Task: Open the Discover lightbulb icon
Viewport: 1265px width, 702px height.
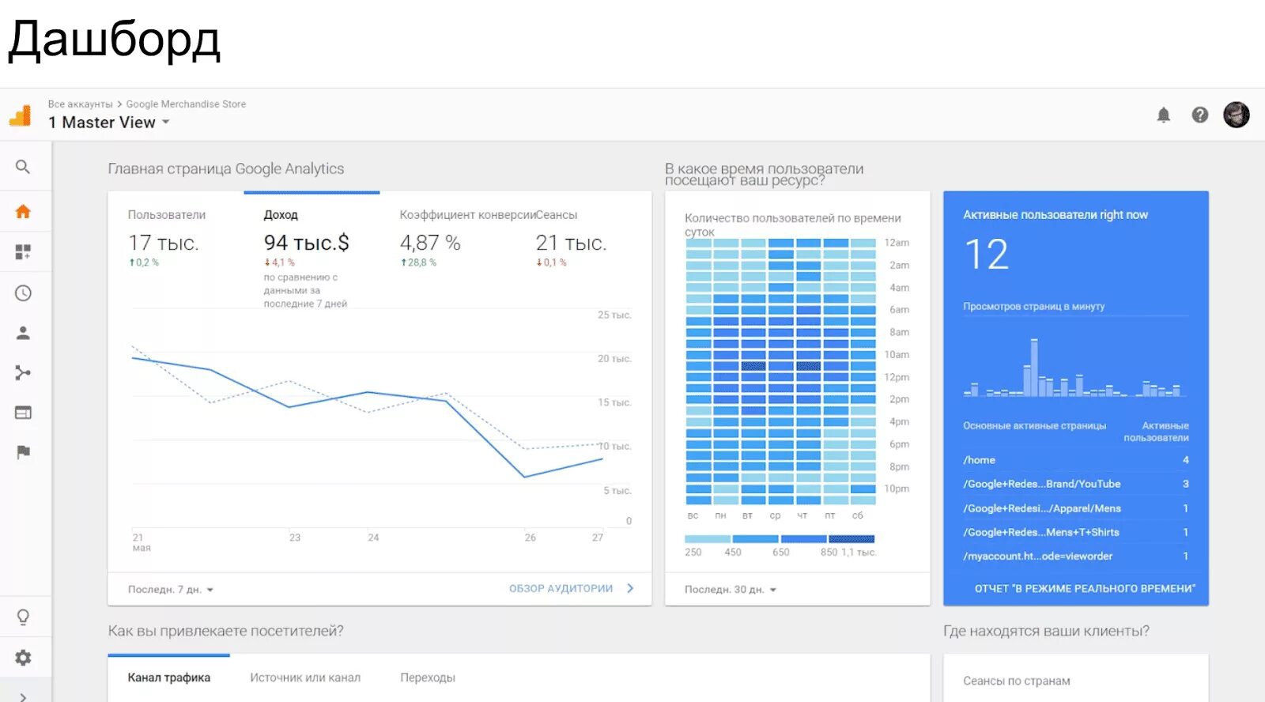Action: [x=23, y=617]
